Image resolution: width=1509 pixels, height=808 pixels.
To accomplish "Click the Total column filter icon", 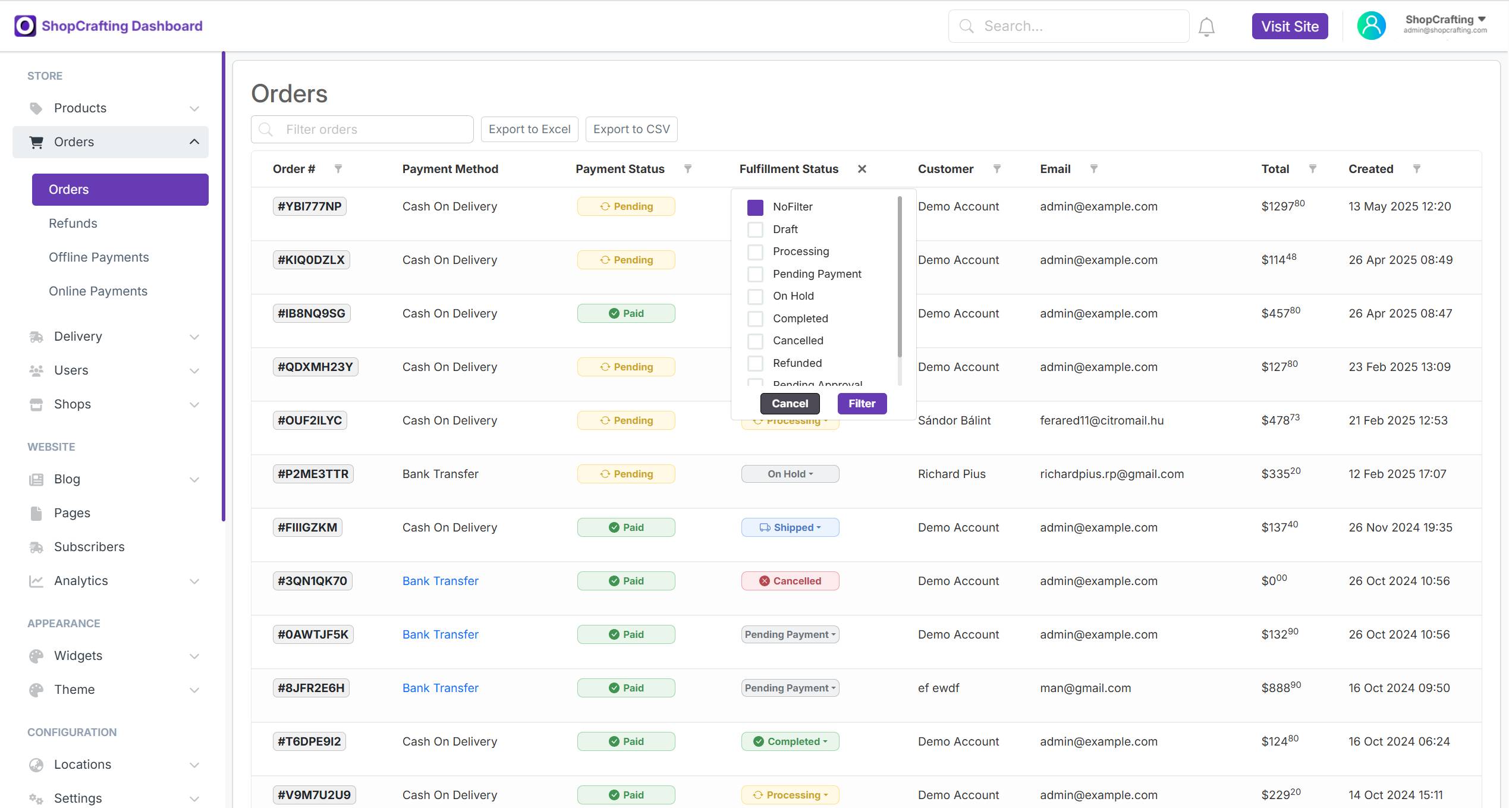I will tap(1313, 169).
